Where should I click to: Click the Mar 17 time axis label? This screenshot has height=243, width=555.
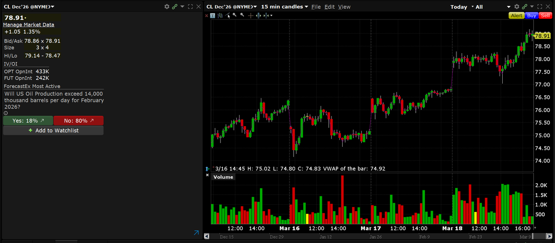click(370, 228)
